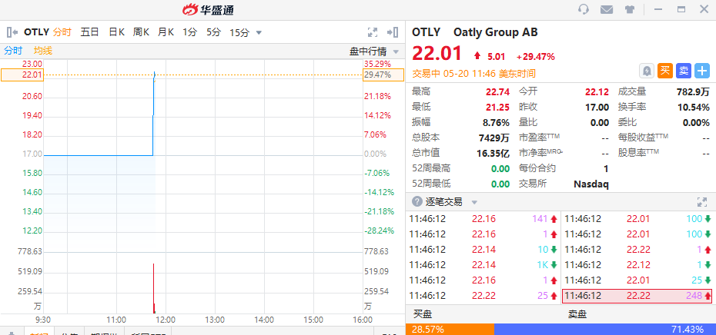
Task: Set a price alert with bell icon
Action: coord(647,71)
